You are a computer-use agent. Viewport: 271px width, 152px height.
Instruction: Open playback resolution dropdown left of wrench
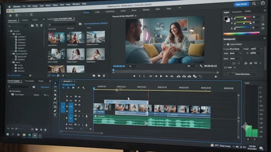[192, 66]
